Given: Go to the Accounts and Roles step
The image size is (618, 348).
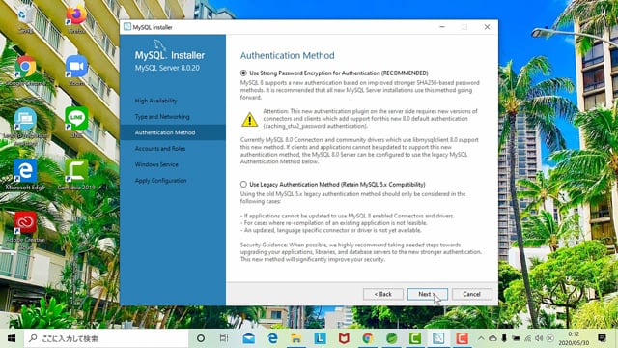Looking at the screenshot, I should 160,149.
